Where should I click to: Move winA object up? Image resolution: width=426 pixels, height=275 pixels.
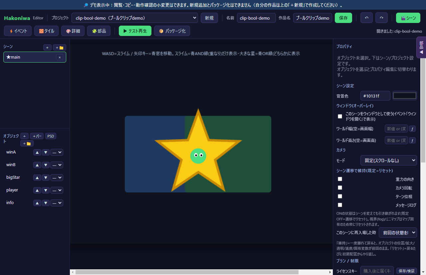(37, 152)
